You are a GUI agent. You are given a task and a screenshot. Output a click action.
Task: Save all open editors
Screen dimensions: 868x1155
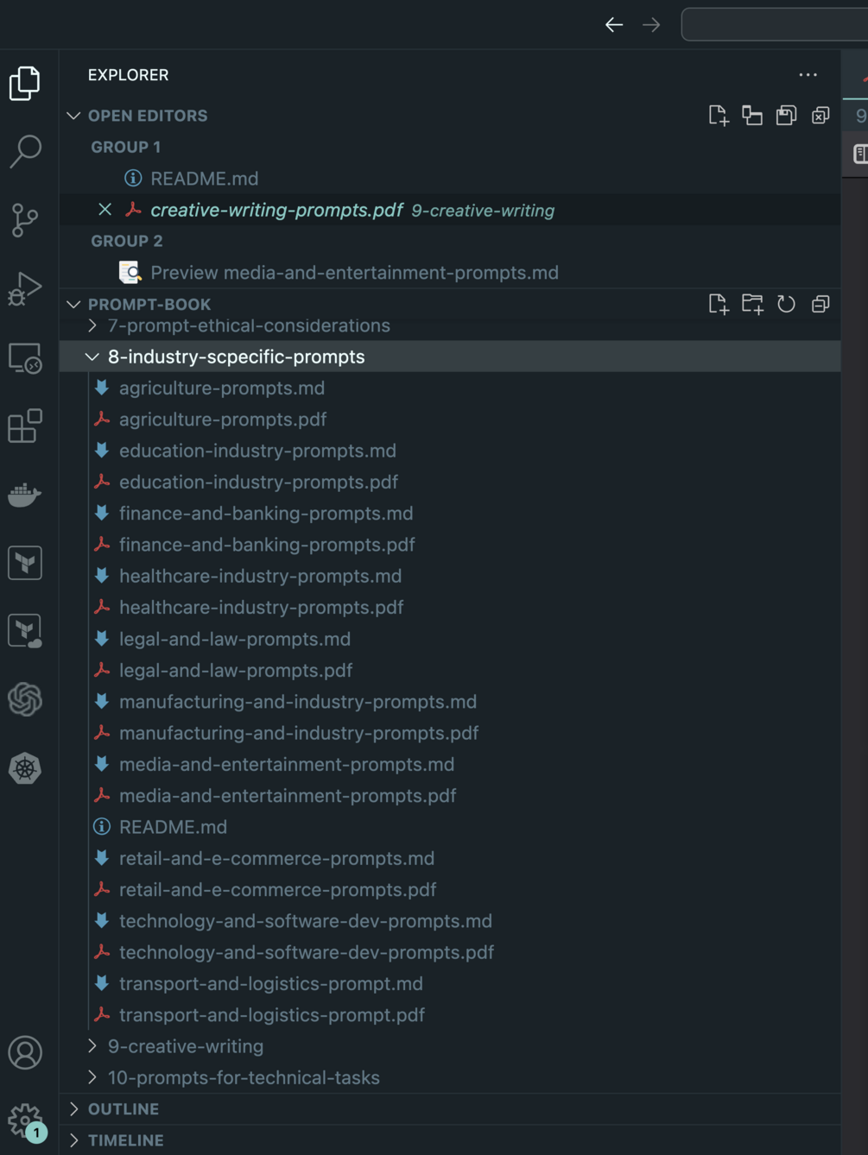pos(786,116)
